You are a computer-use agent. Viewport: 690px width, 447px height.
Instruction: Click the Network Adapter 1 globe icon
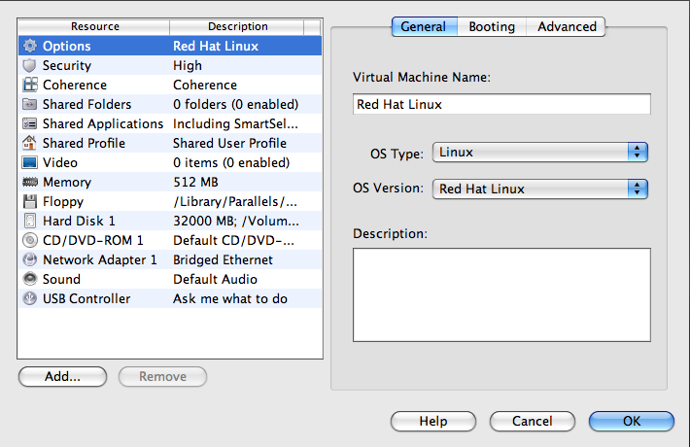tap(29, 259)
